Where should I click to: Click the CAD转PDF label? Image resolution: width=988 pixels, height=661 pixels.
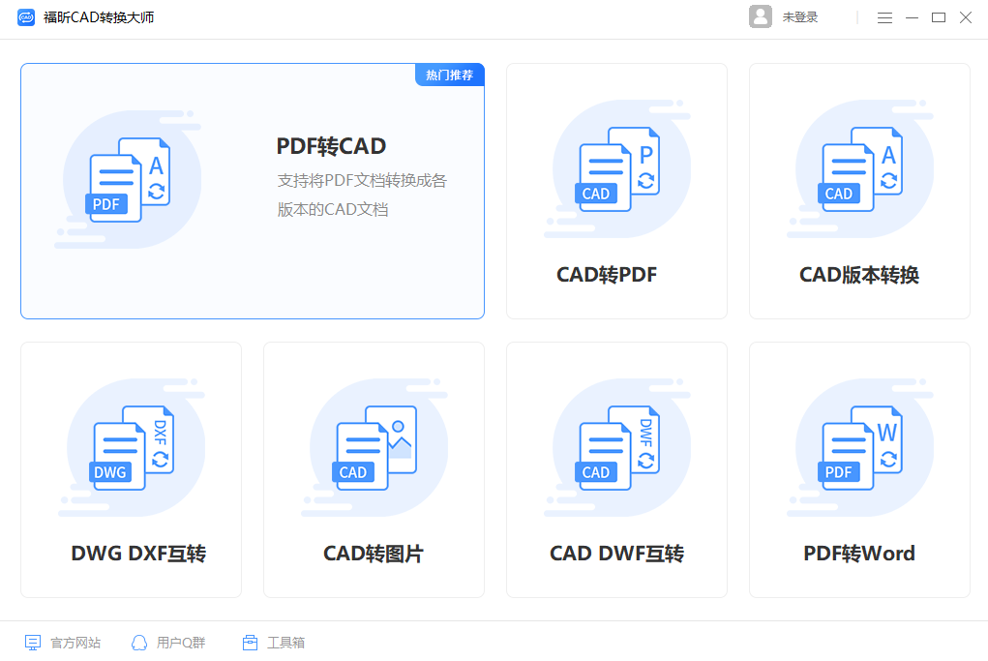coord(607,275)
